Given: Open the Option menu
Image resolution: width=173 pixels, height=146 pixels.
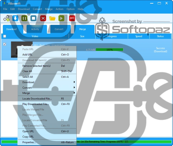Looking at the screenshot, I should click(x=70, y=9).
